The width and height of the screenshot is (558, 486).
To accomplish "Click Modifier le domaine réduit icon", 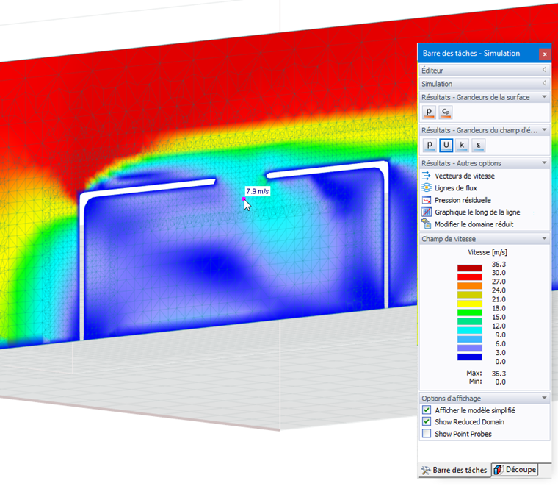I will pos(427,224).
